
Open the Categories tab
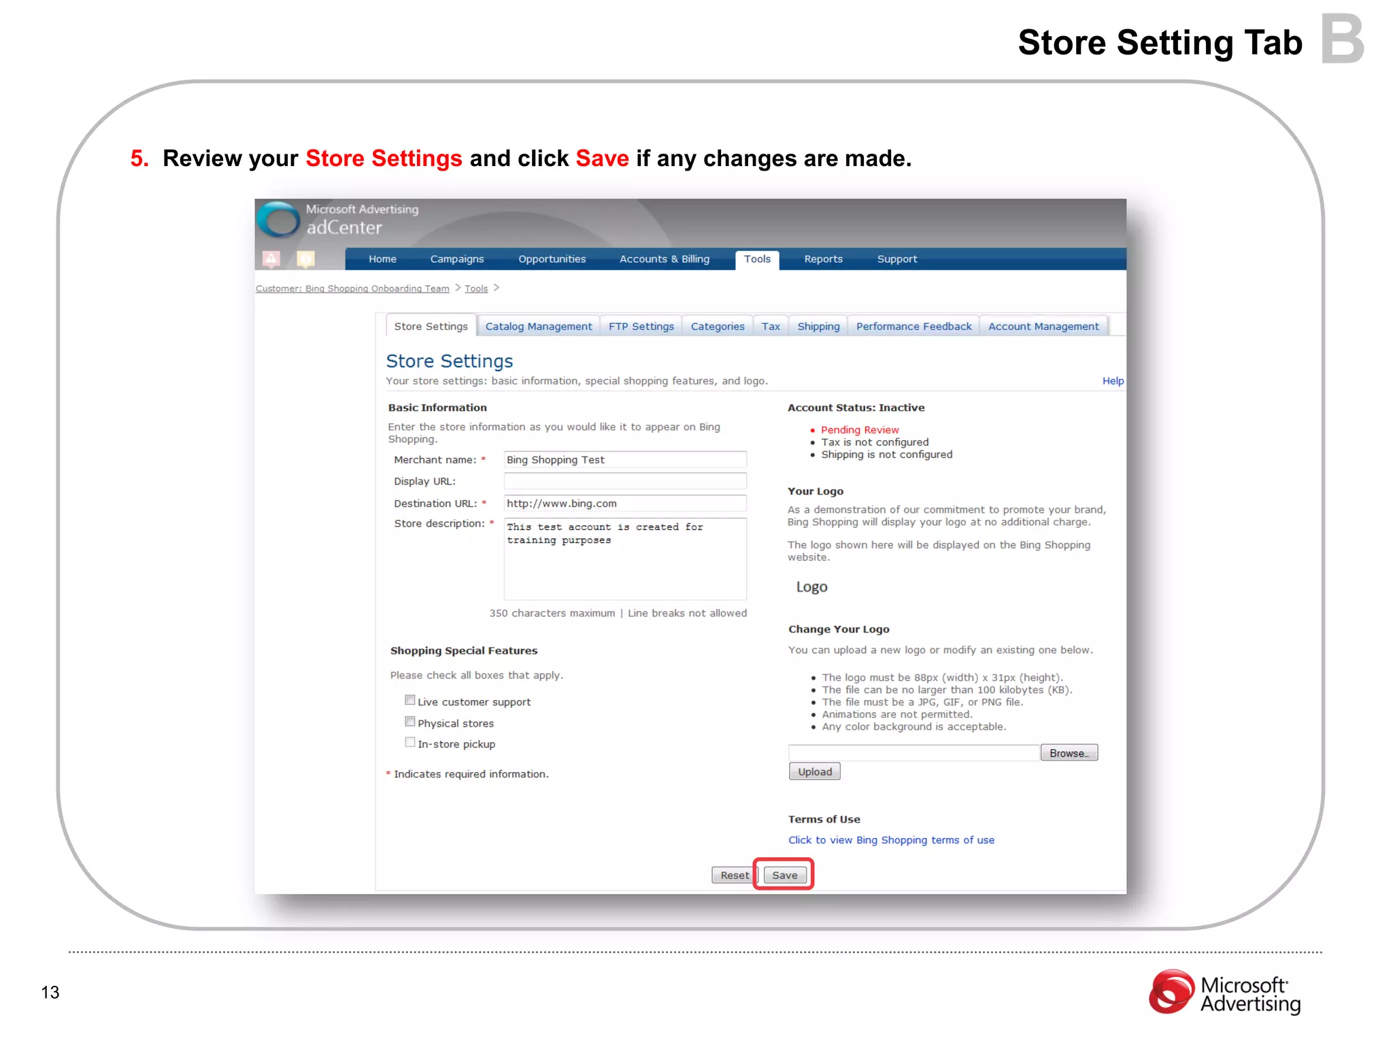point(718,327)
